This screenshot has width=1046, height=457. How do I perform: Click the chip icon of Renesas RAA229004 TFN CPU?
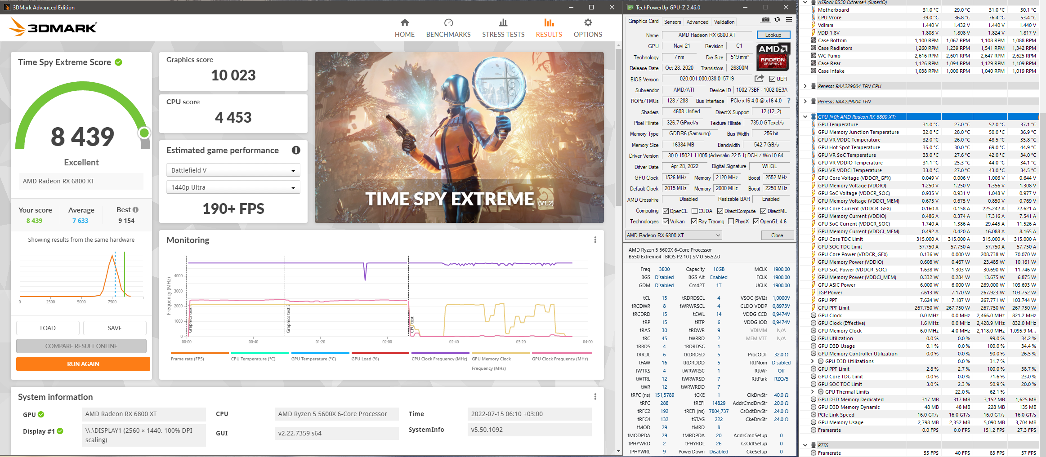pos(813,86)
